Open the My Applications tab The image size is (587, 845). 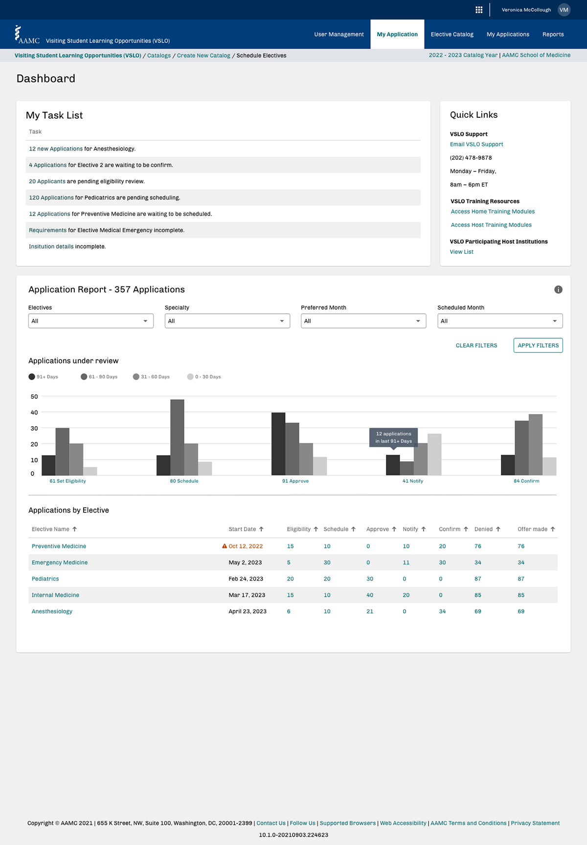coord(508,34)
